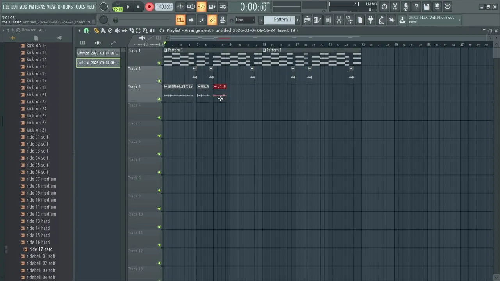Enable wait for input before playing
500x281 pixels.
click(191, 7)
